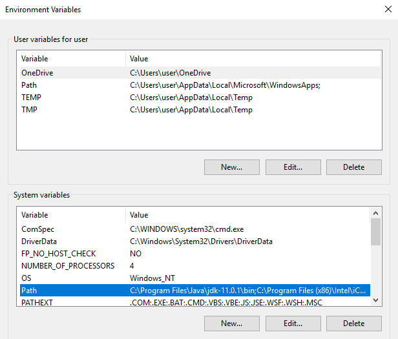Close the Environment Variables dialog
The image size is (398, 339).
coord(388,10)
